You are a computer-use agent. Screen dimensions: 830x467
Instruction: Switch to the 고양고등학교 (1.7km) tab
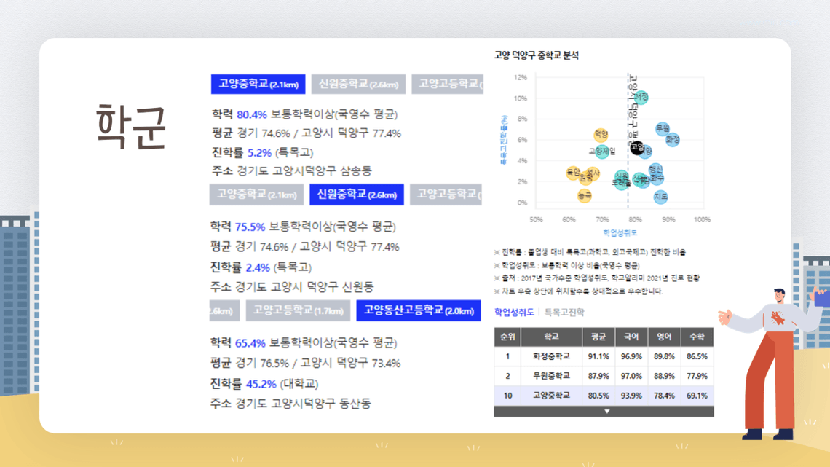coord(298,310)
